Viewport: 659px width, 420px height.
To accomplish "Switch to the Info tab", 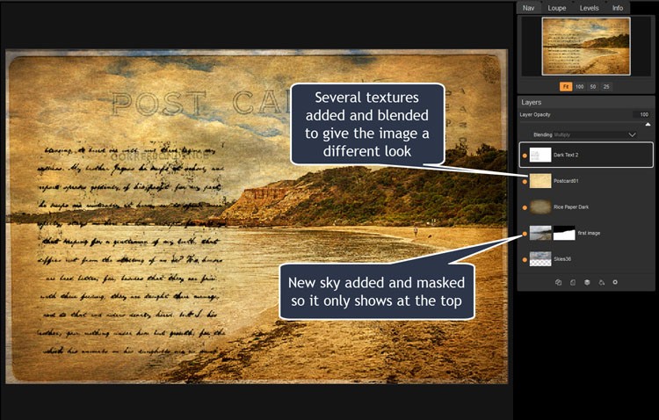I will [x=618, y=8].
